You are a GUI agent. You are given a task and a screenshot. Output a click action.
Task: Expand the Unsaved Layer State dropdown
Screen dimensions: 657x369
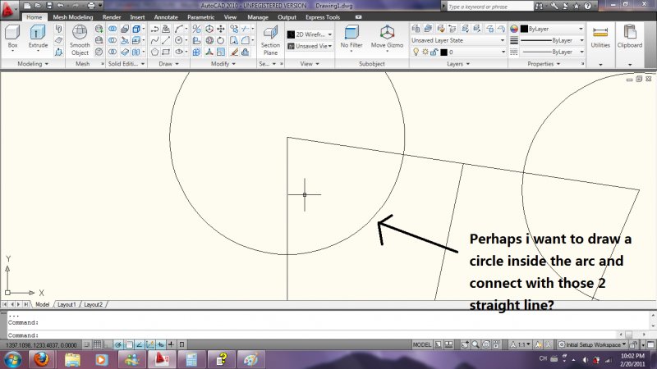point(457,39)
